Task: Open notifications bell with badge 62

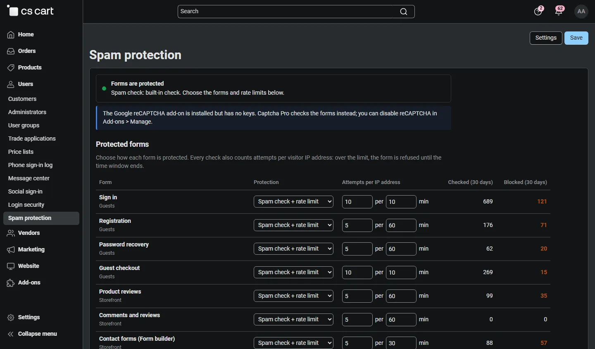Action: point(559,11)
